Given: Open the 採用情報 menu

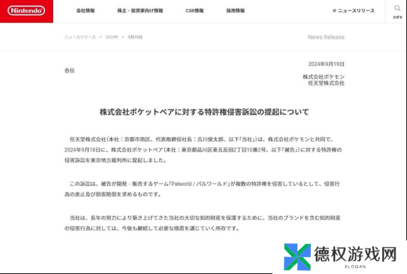Looking at the screenshot, I should click(235, 11).
